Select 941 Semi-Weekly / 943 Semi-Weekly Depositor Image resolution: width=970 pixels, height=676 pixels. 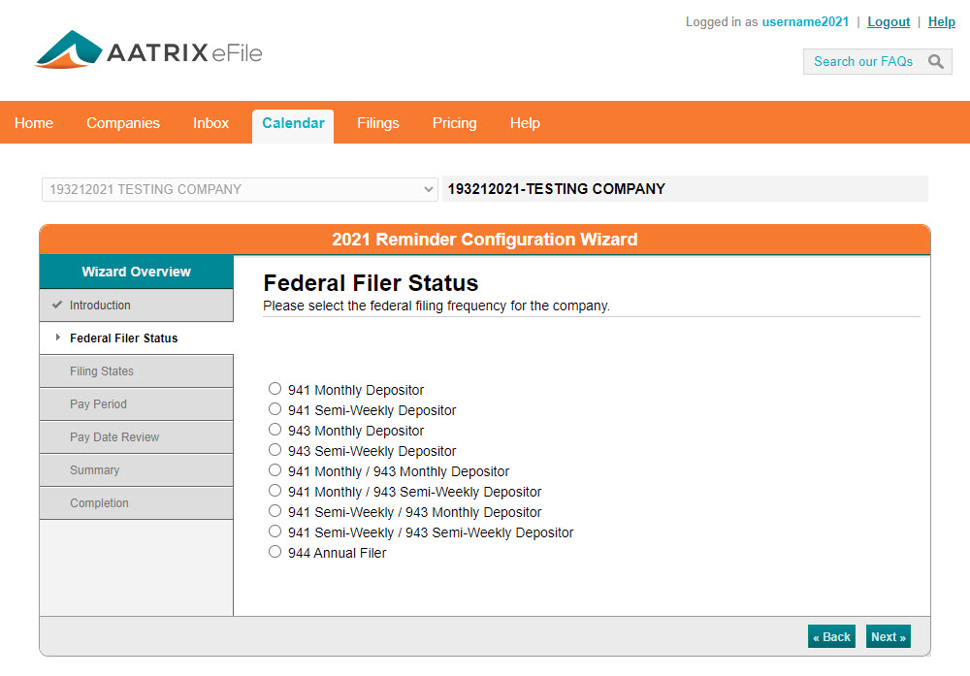[275, 531]
